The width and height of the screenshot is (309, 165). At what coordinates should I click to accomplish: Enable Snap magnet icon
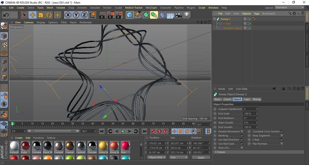(x=4, y=114)
